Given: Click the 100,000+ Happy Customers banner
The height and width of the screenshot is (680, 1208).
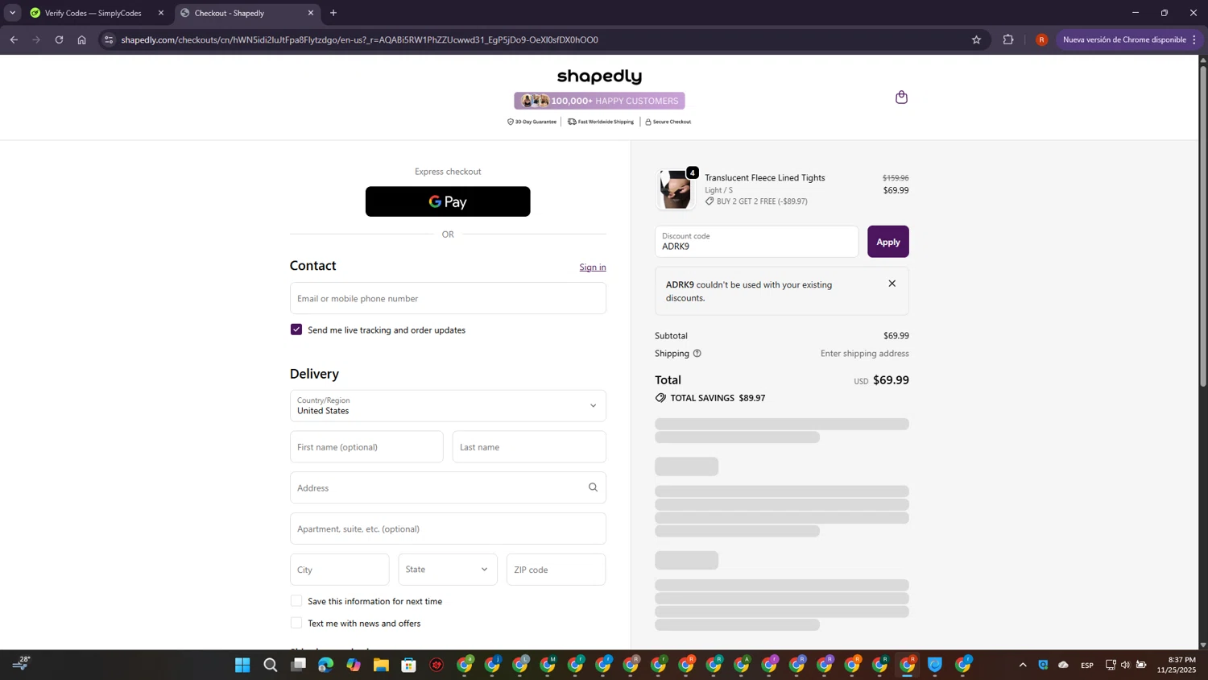Looking at the screenshot, I should (600, 101).
